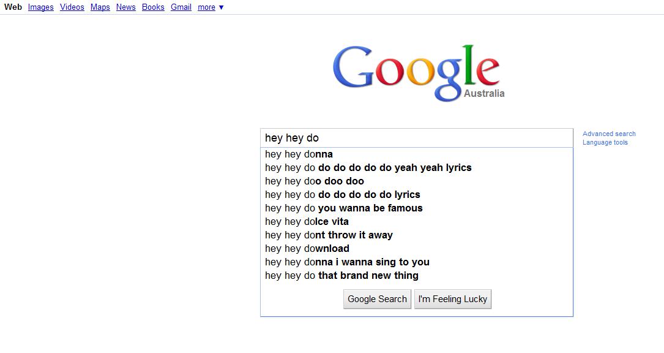664x353 pixels.
Task: Open Advanced search link
Action: click(x=608, y=134)
